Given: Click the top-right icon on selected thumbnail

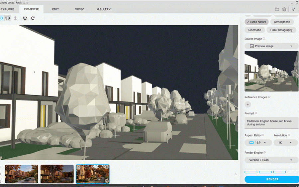Looking at the screenshot, I should pyautogui.click(x=107, y=167).
